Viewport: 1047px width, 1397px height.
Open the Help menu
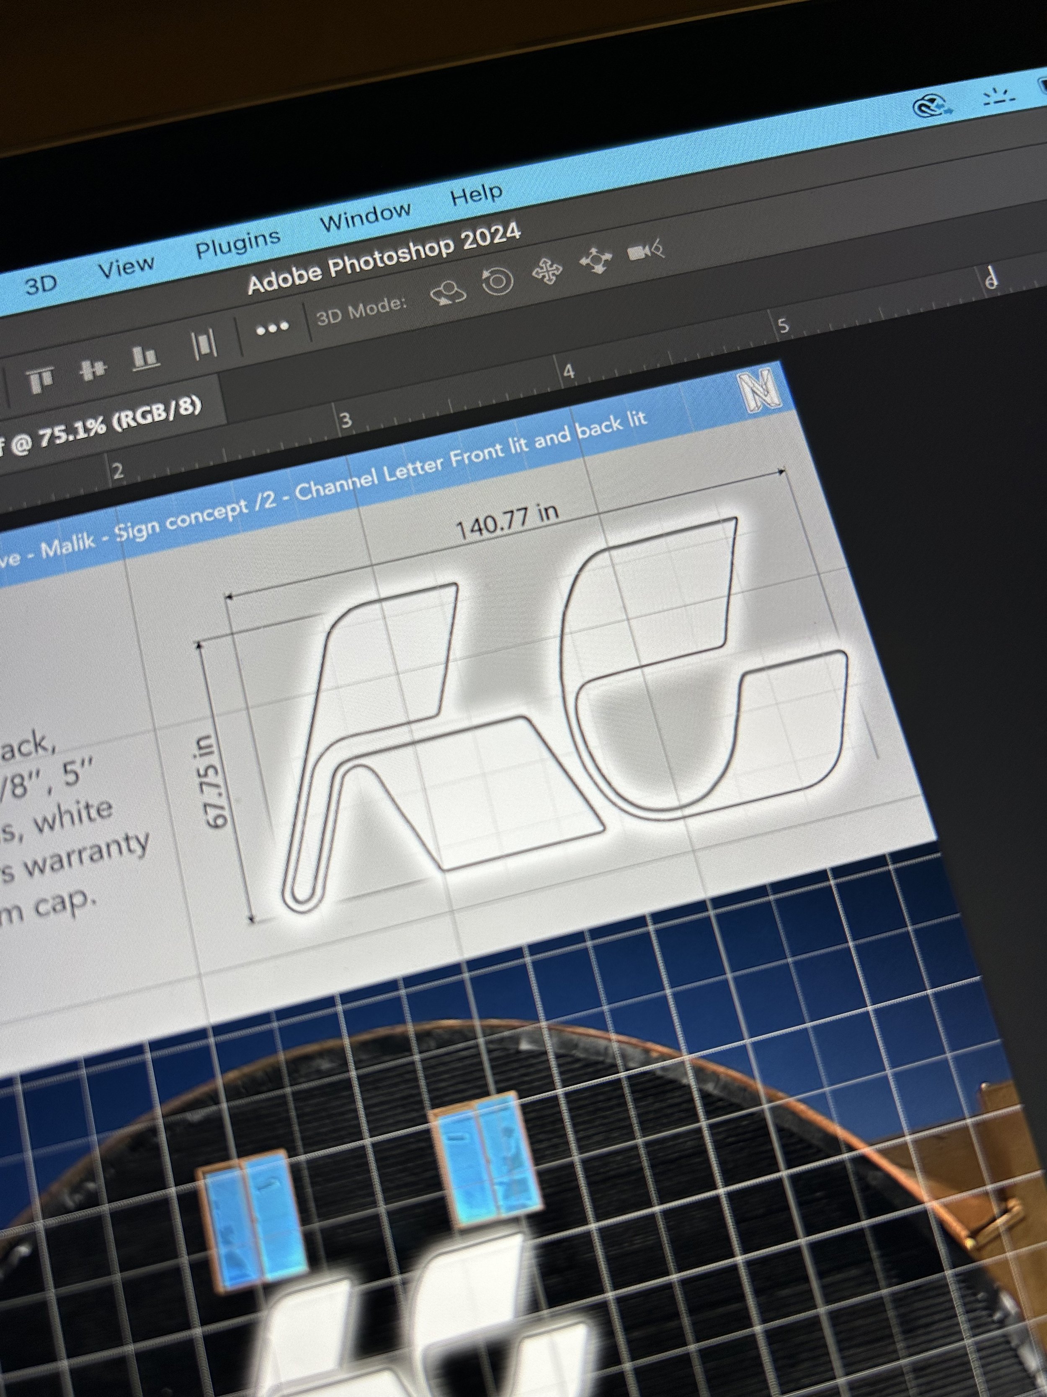point(477,194)
